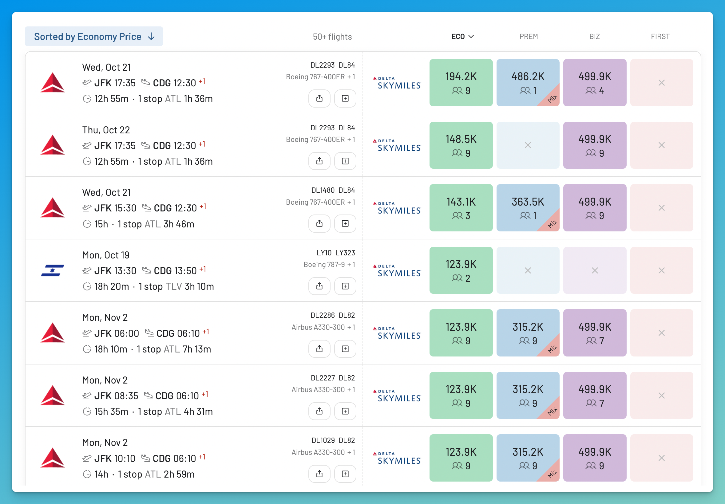Expand details for DL1480 flight
The height and width of the screenshot is (504, 725).
click(345, 223)
